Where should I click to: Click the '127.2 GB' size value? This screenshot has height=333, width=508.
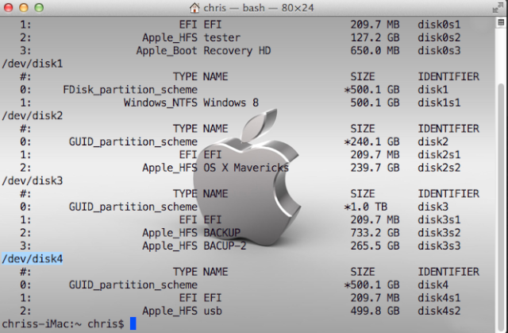tap(375, 37)
